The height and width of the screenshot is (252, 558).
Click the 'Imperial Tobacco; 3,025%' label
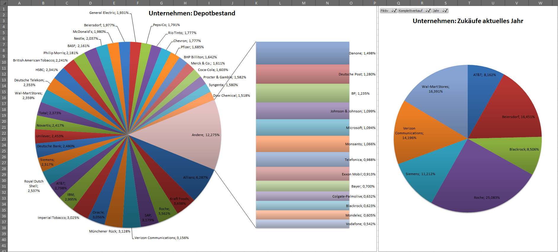pos(58,218)
